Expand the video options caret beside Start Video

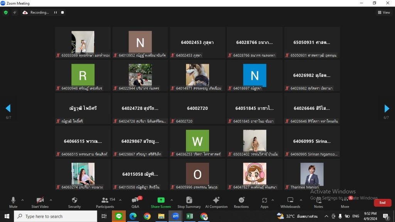pos(51,200)
